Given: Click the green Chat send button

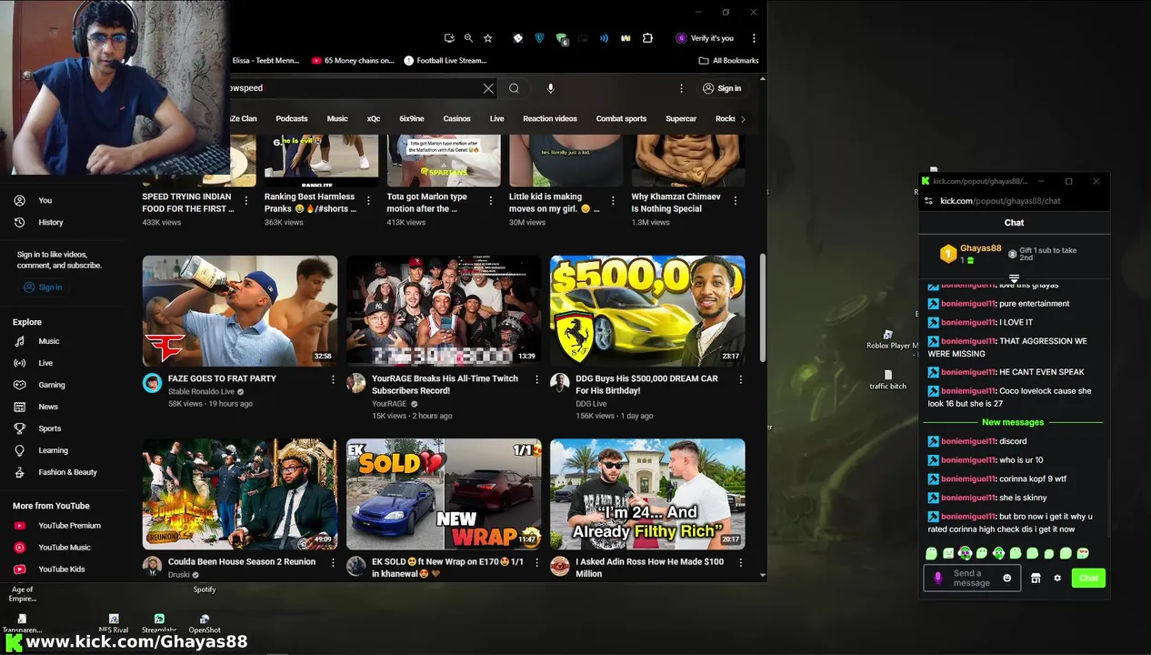Looking at the screenshot, I should point(1088,579).
